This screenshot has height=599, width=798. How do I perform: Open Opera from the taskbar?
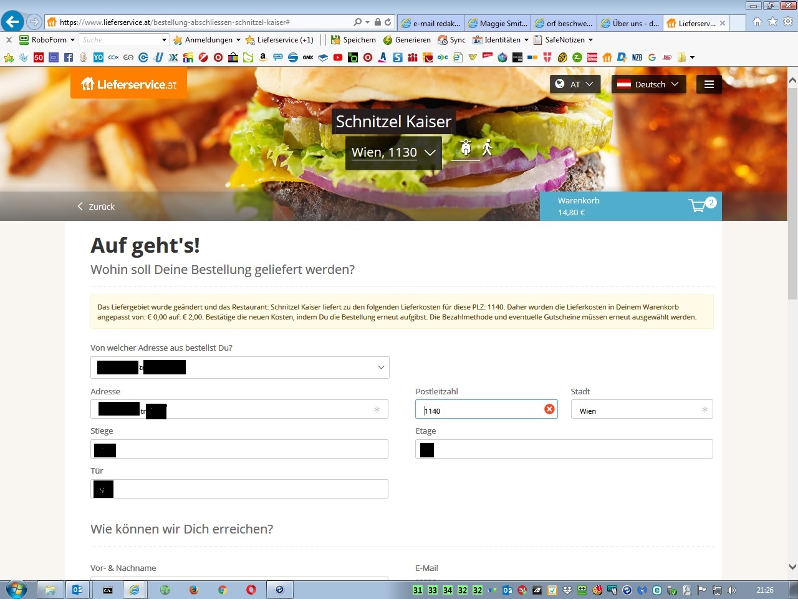(251, 590)
